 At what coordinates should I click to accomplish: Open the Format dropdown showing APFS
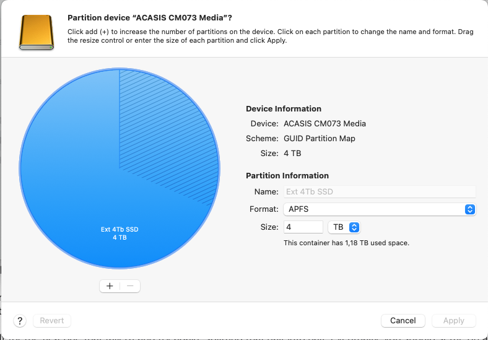pos(379,209)
